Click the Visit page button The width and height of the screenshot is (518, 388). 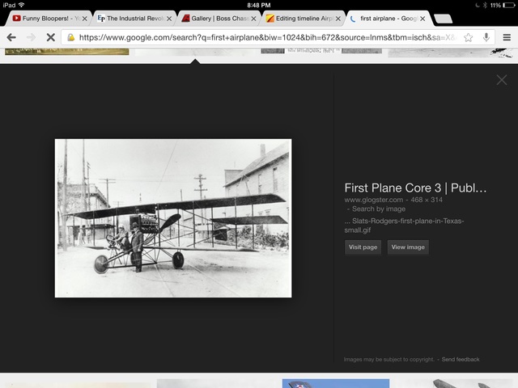point(363,247)
